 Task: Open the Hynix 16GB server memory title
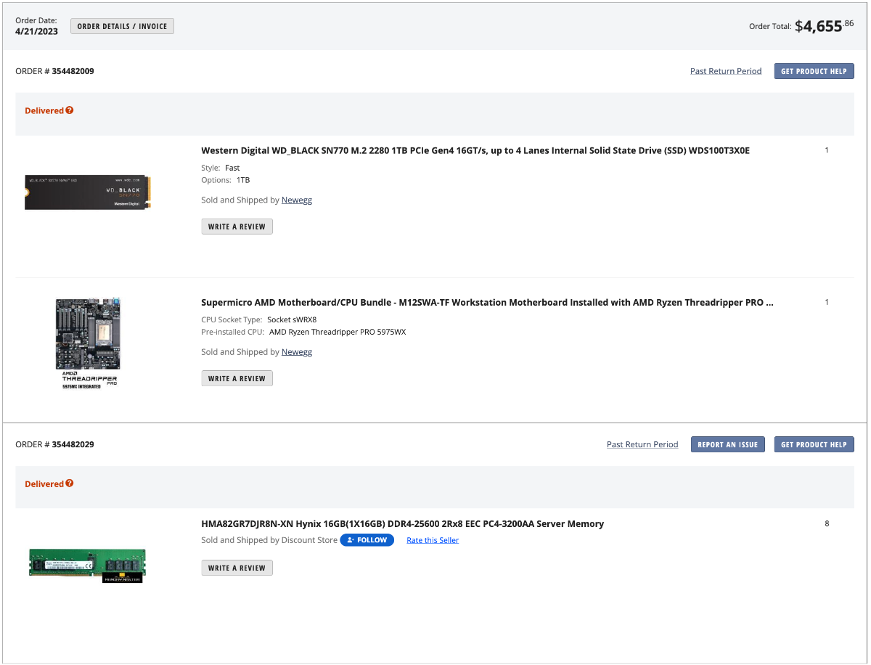(402, 524)
